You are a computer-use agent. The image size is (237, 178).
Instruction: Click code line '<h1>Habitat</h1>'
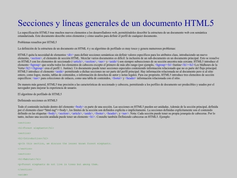[29, 159]
